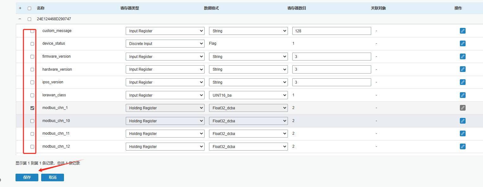Tick the checkbox next to device_status
The height and width of the screenshot is (187, 483).
(32, 44)
